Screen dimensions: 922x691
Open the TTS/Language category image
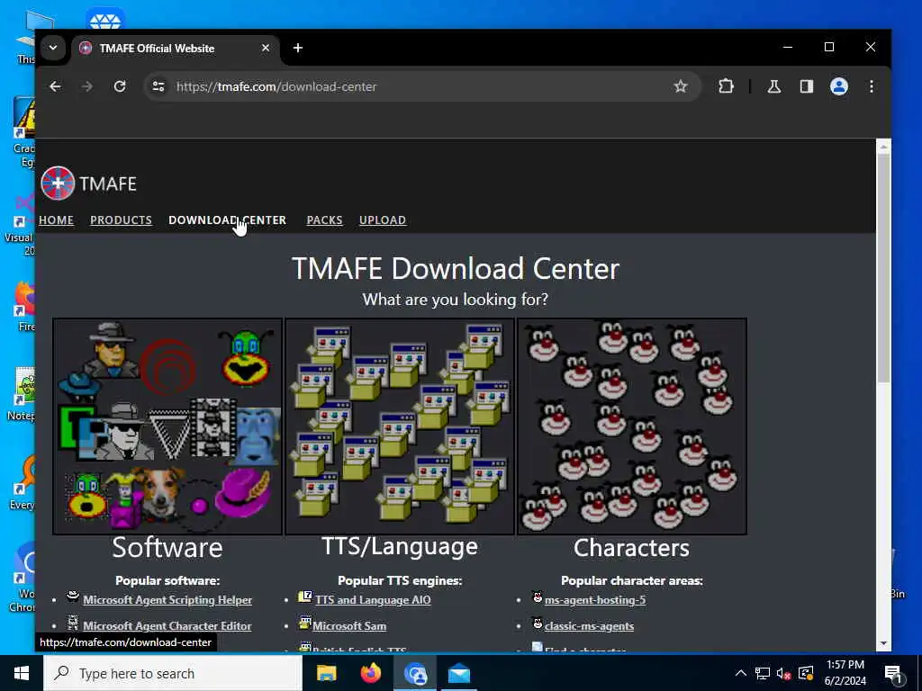[400, 426]
